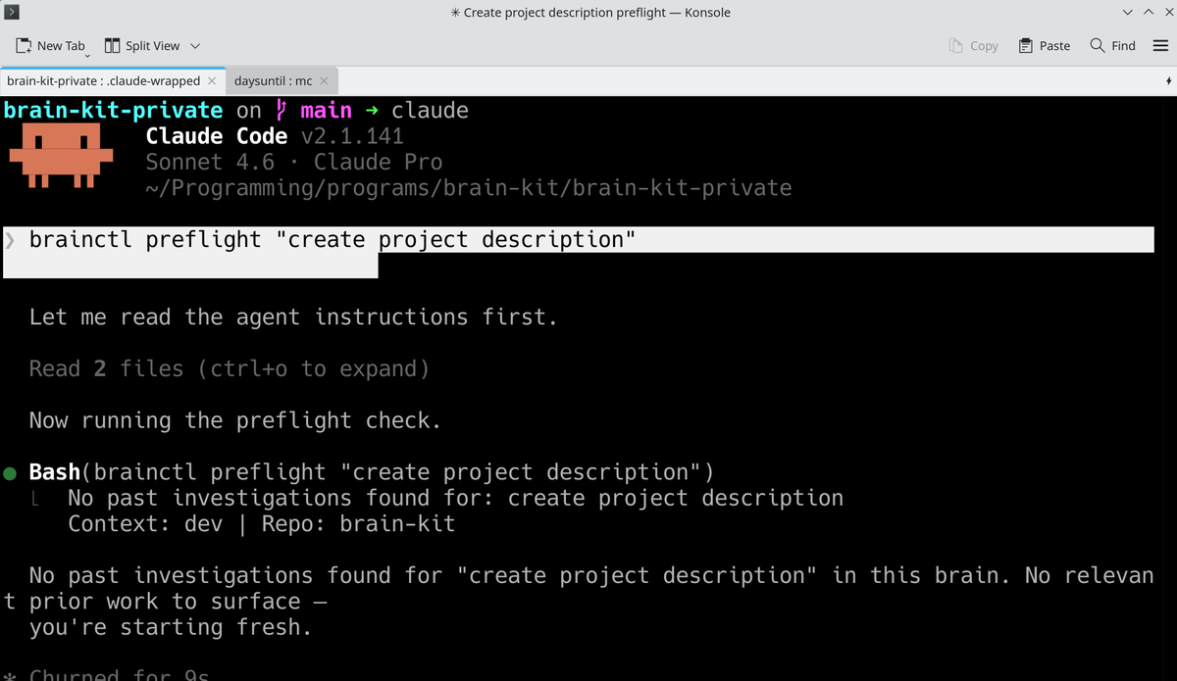
Task: Click "Let me read the agent instructions first."
Action: coord(293,317)
